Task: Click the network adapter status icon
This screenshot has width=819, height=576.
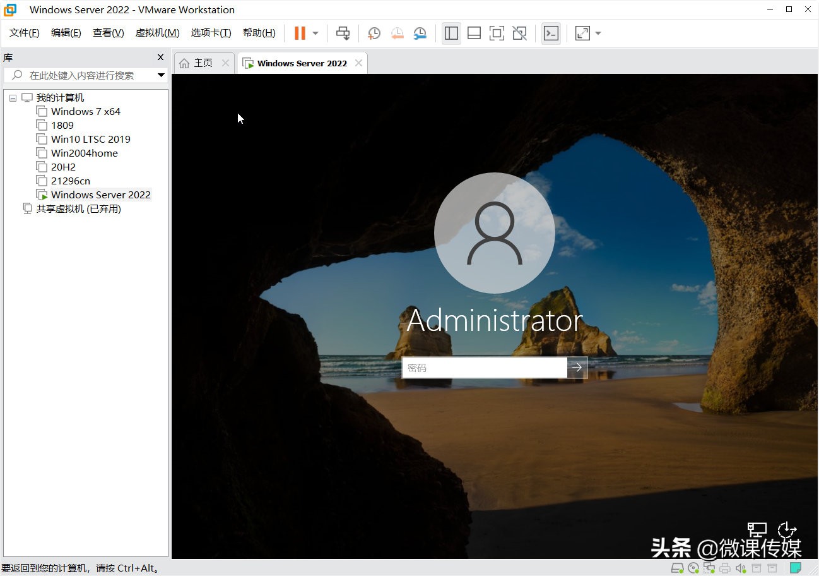Action: [709, 568]
